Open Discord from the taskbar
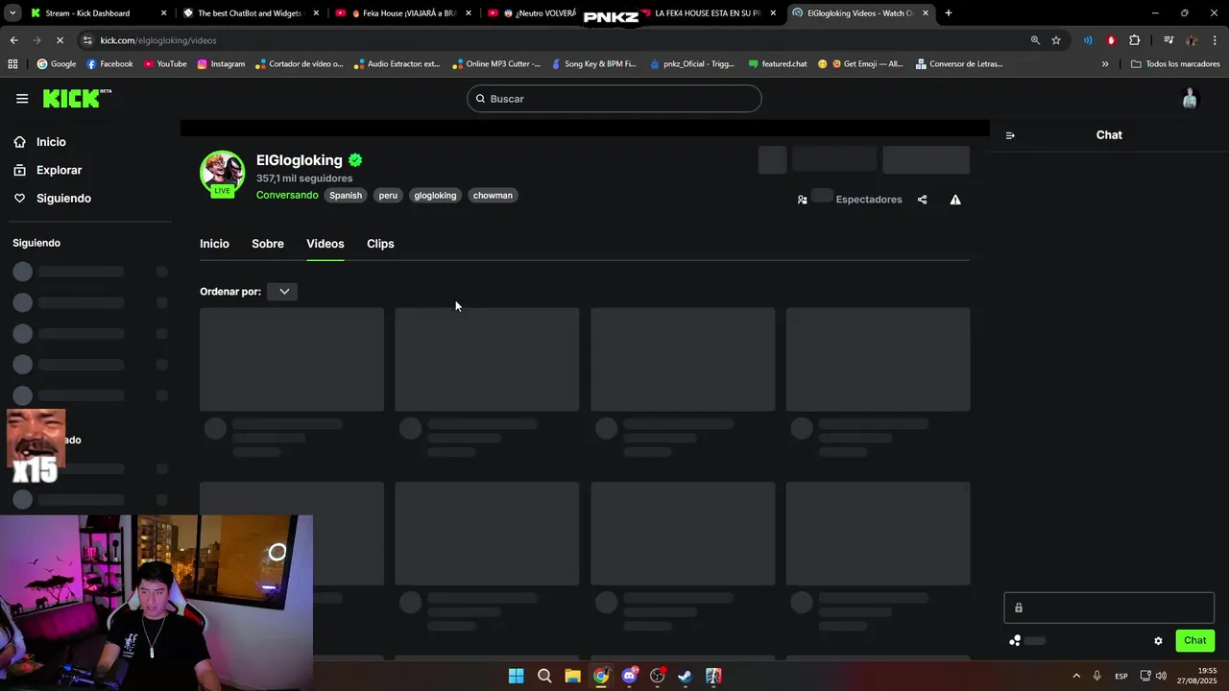 click(629, 676)
